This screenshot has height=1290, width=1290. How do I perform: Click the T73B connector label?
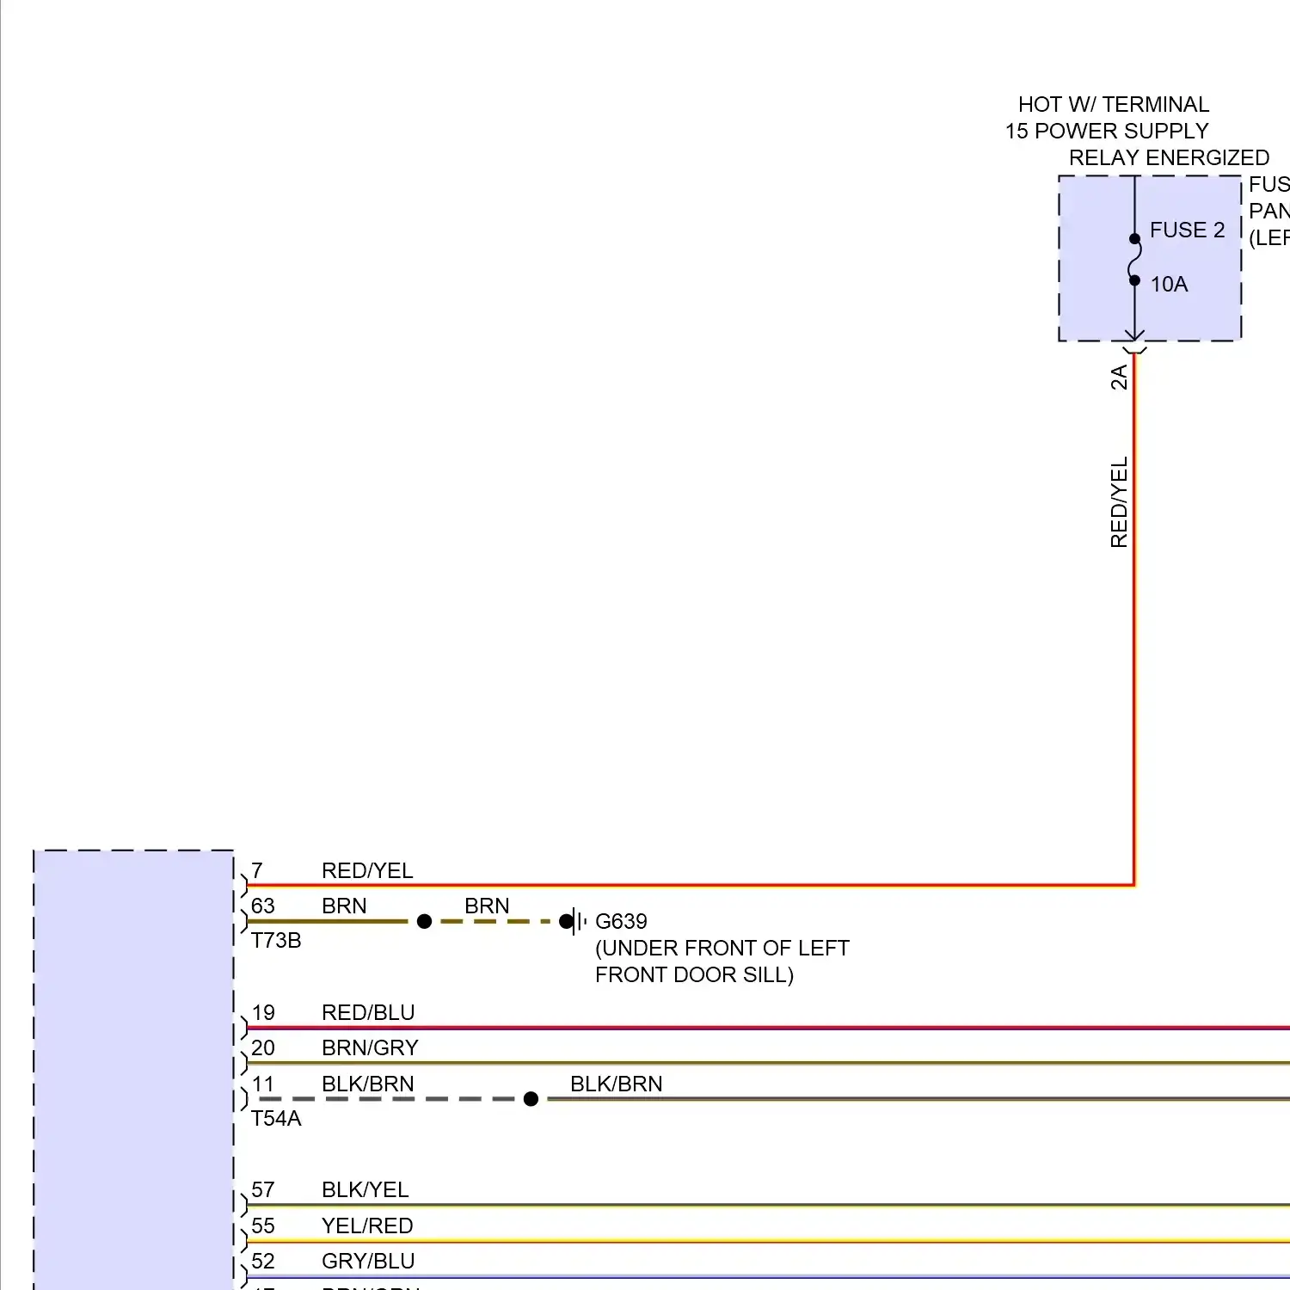pos(276,941)
